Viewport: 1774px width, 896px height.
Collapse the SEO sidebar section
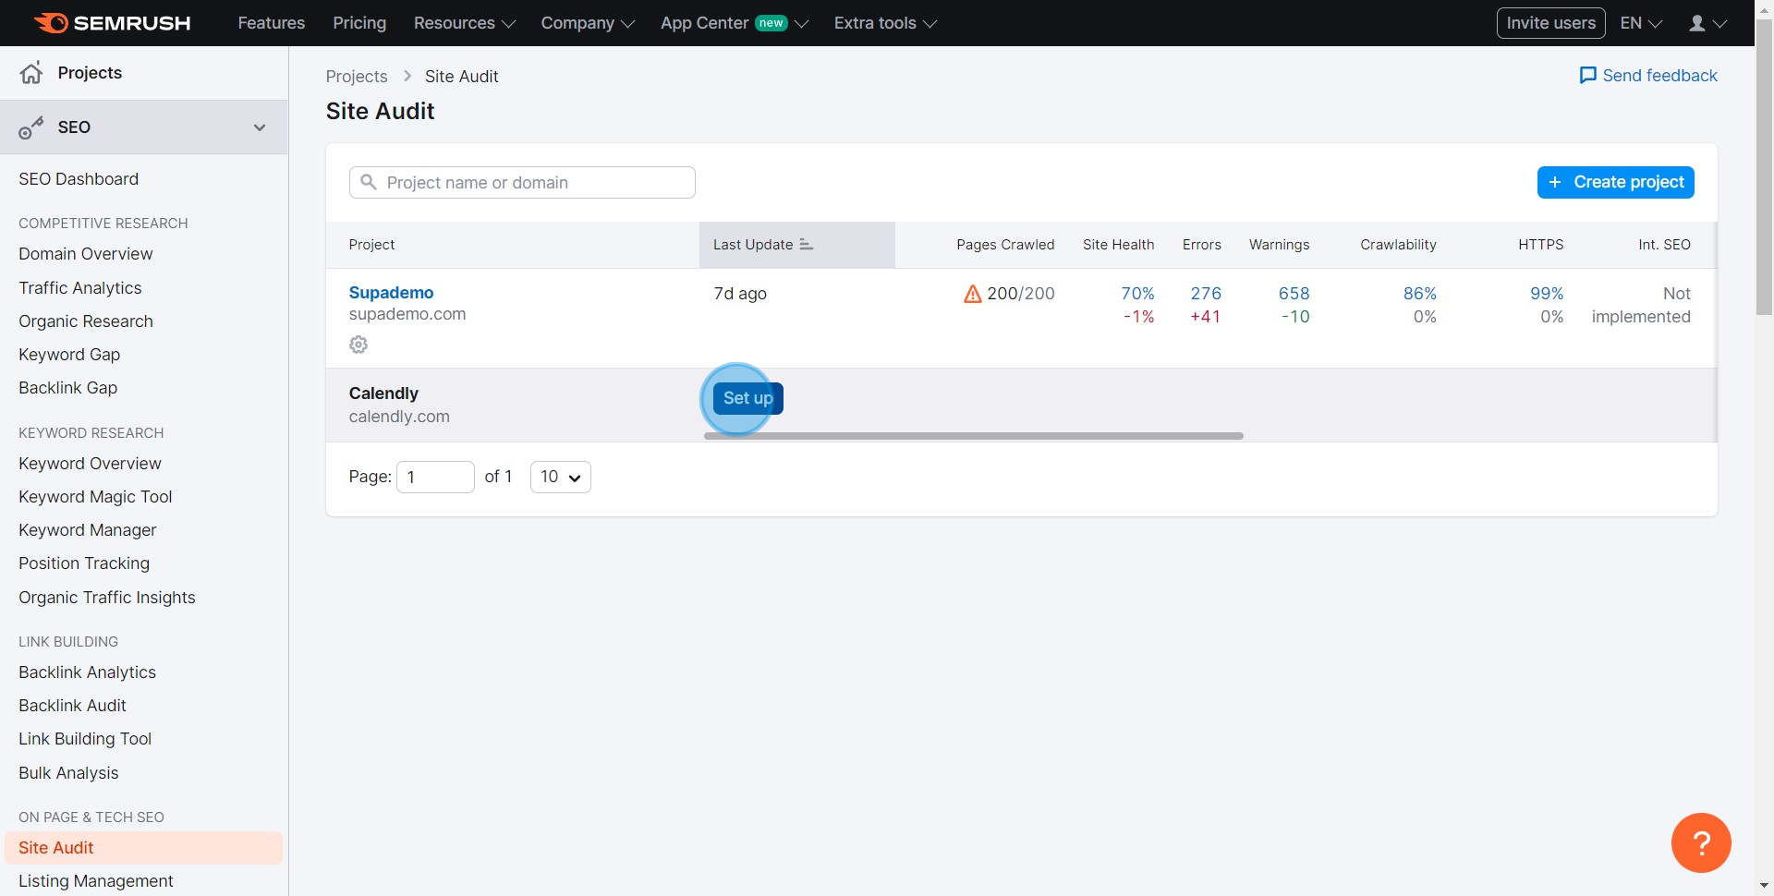(260, 127)
